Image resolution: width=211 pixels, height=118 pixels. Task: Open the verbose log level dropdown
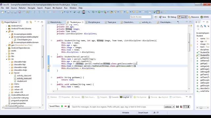coord(169,107)
